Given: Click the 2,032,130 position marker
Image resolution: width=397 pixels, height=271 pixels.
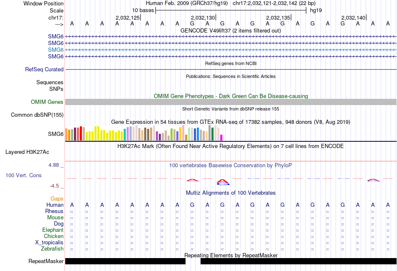Looking at the screenshot, I should click(204, 18).
